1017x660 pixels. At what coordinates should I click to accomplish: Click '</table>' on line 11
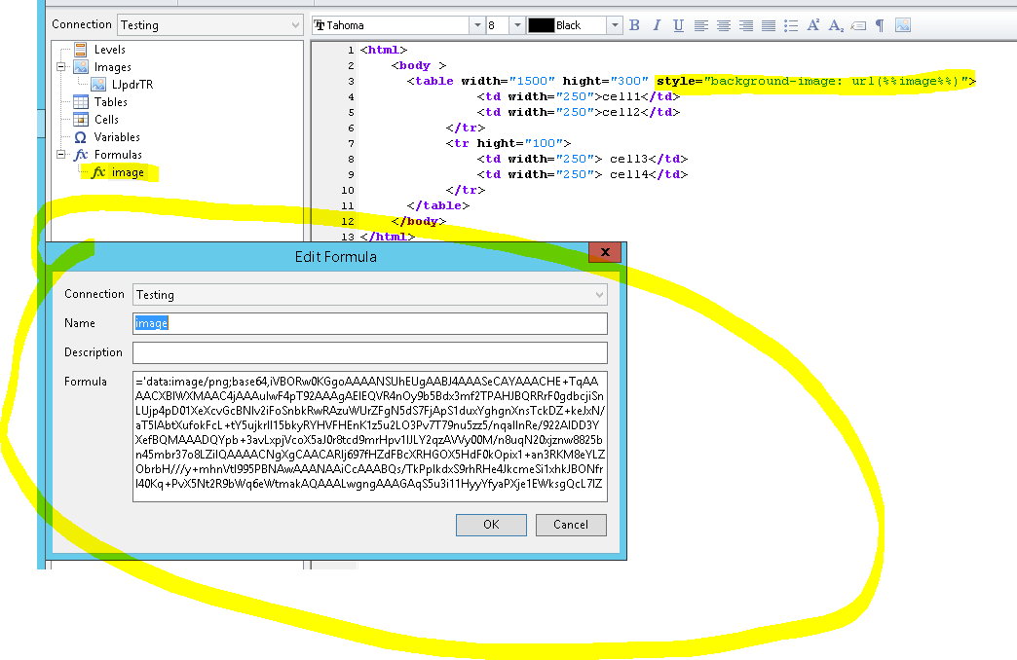pyautogui.click(x=437, y=205)
